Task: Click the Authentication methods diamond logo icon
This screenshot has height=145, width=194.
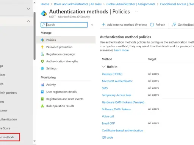Action: [44, 13]
